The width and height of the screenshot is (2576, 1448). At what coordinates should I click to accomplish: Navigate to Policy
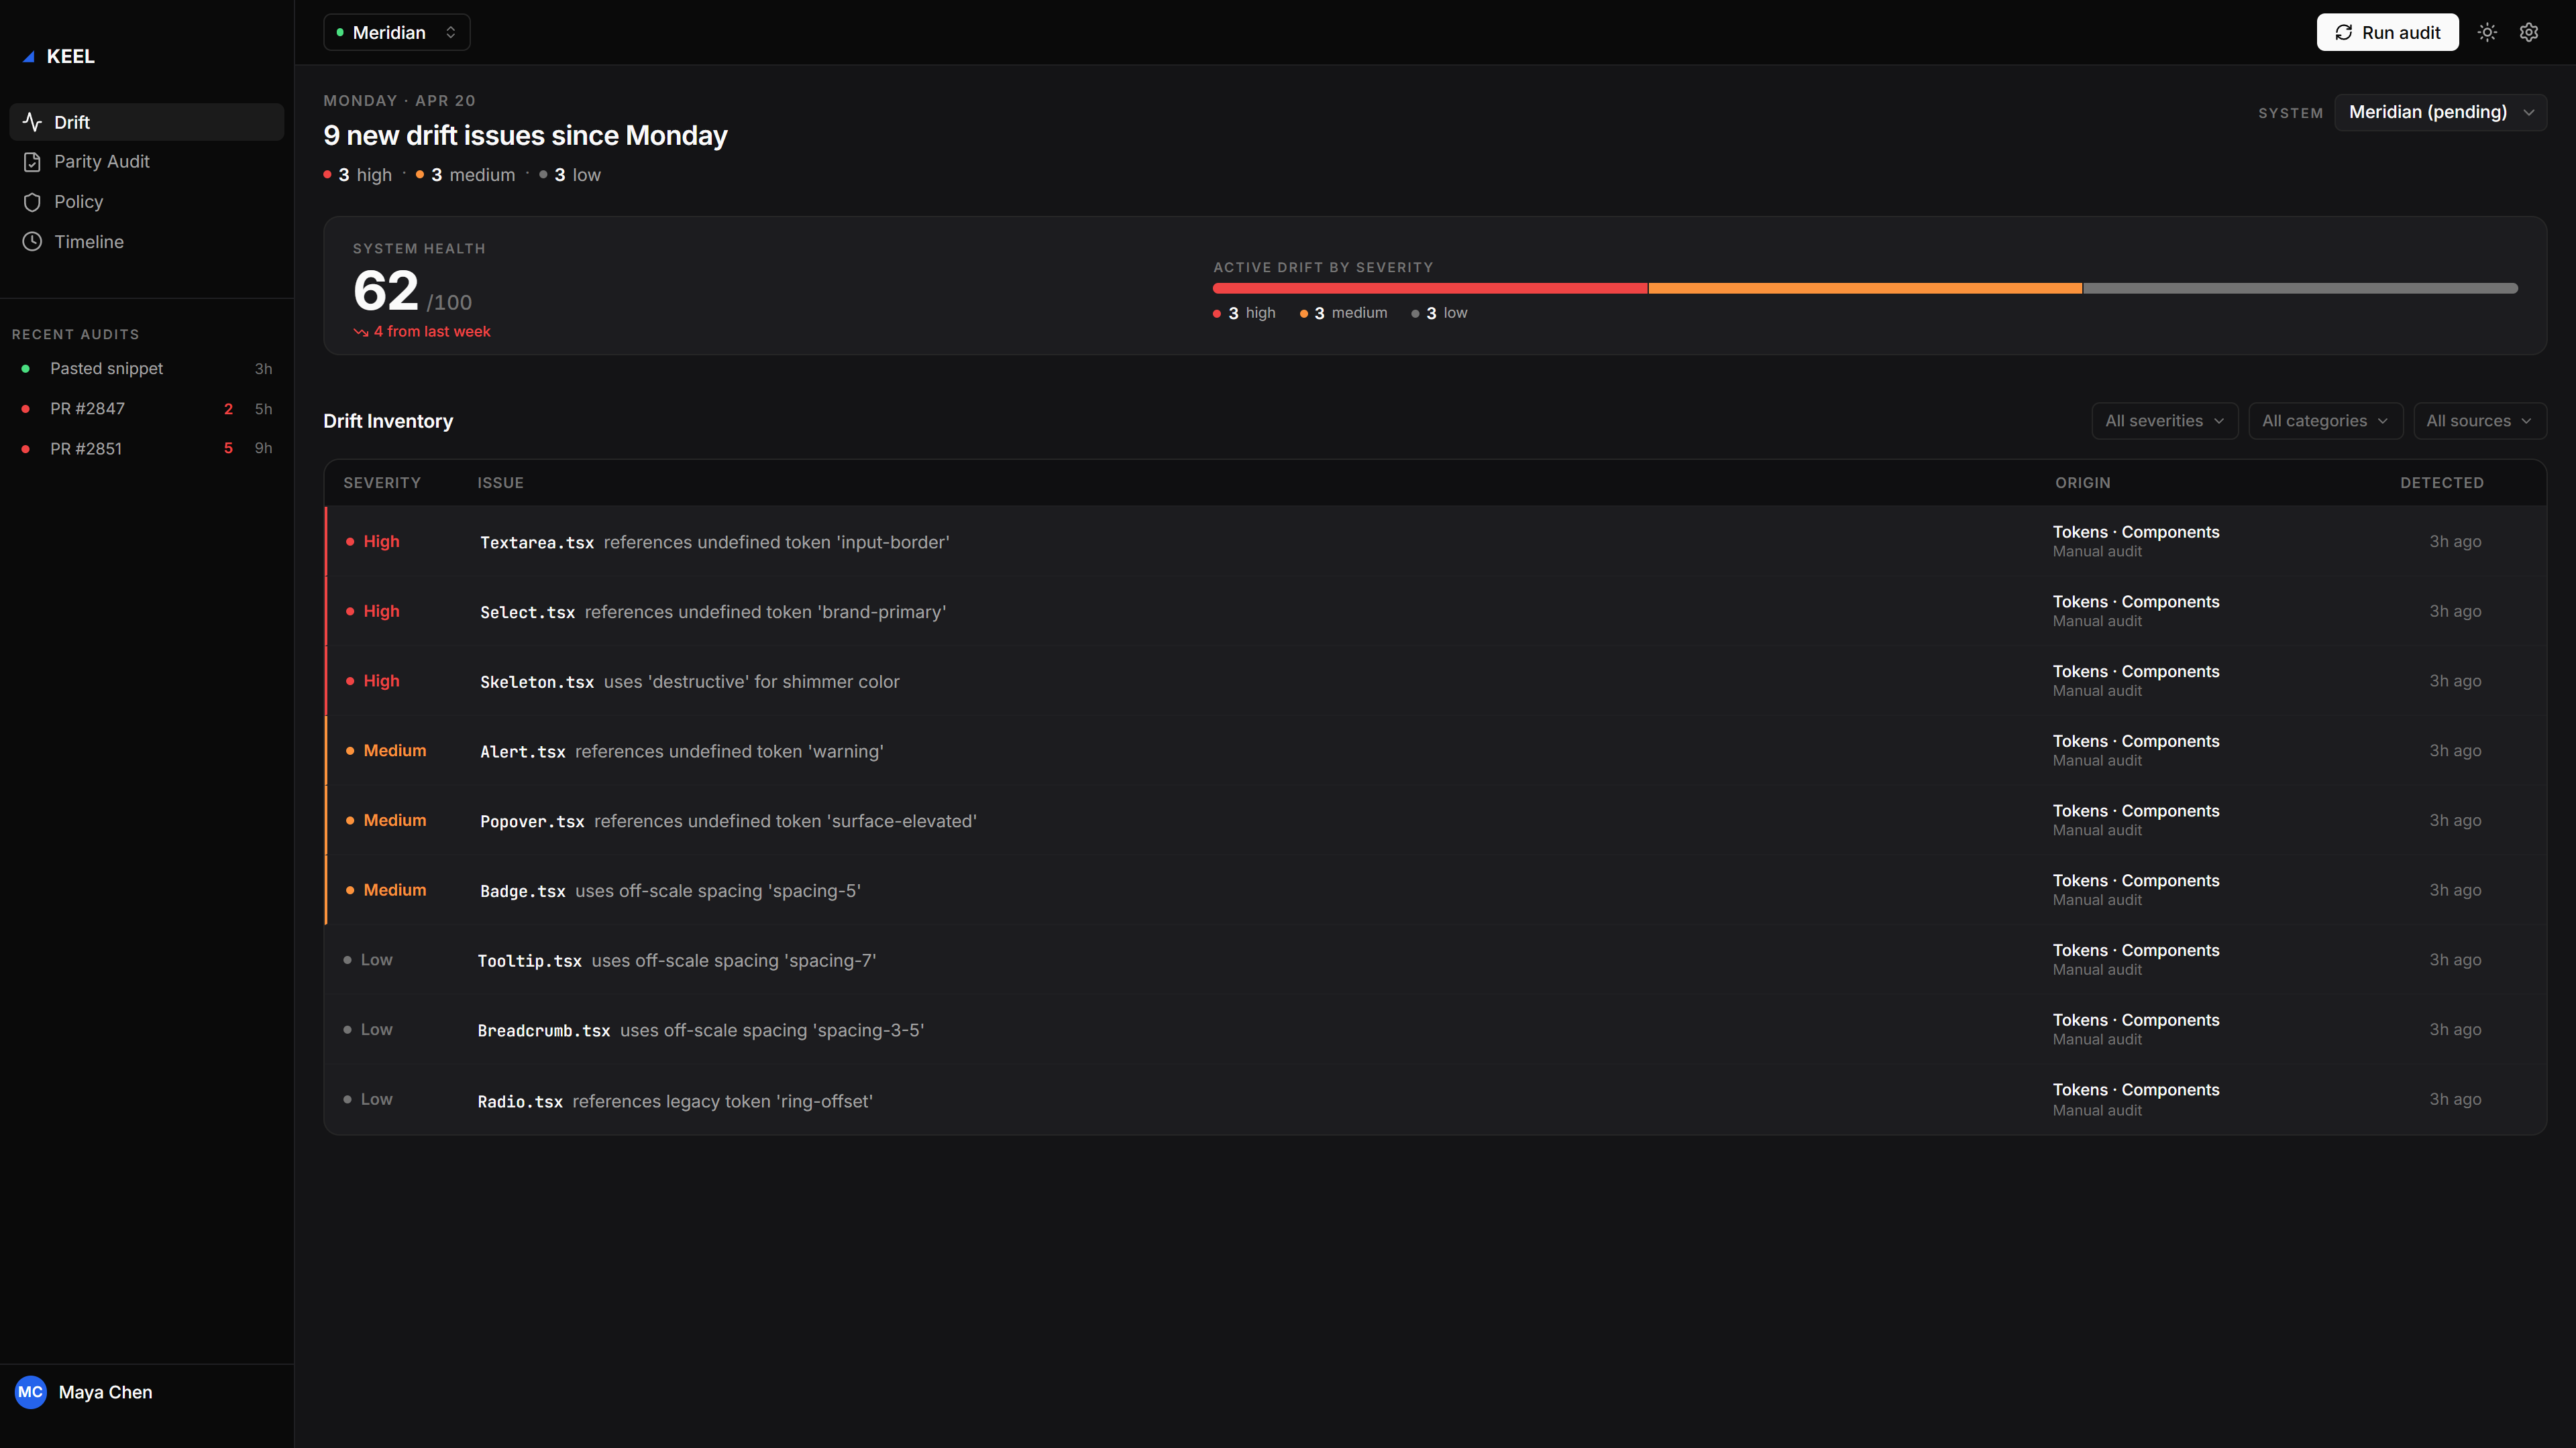tap(147, 202)
